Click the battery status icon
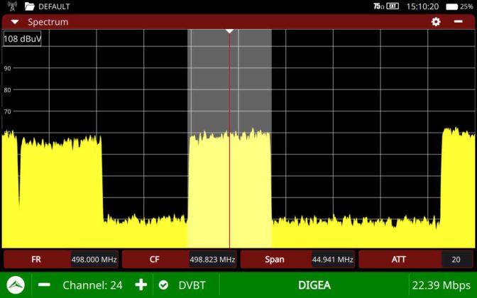The width and height of the screenshot is (477, 298). coord(454,6)
